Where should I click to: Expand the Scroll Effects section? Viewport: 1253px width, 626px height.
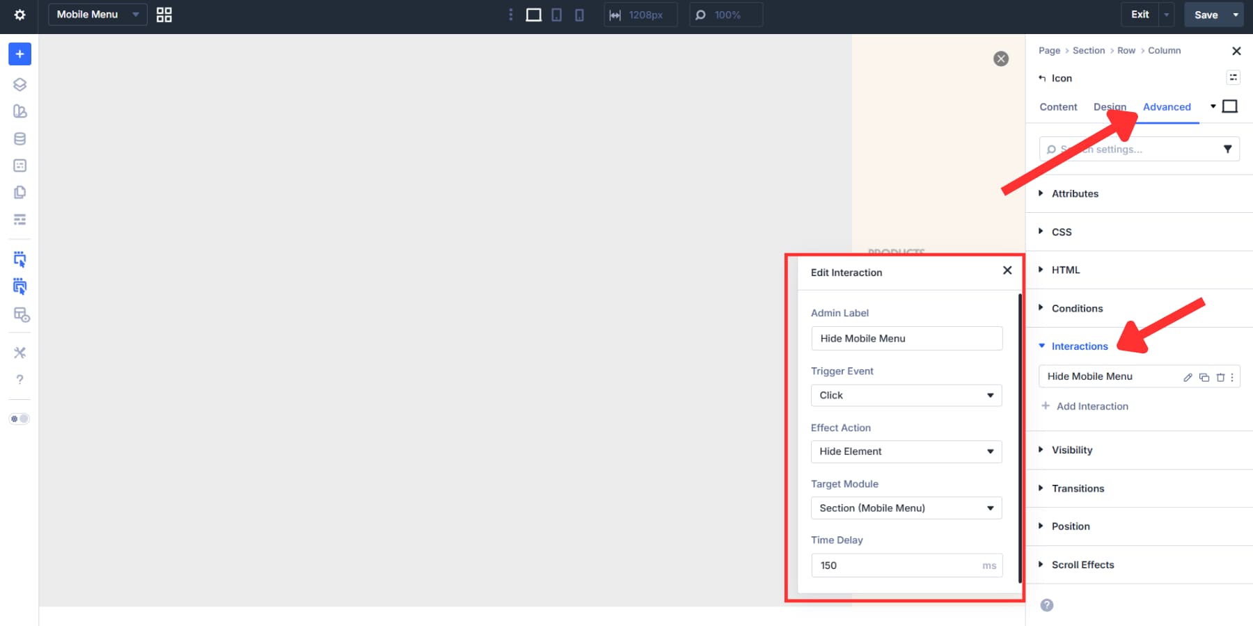click(x=1082, y=564)
